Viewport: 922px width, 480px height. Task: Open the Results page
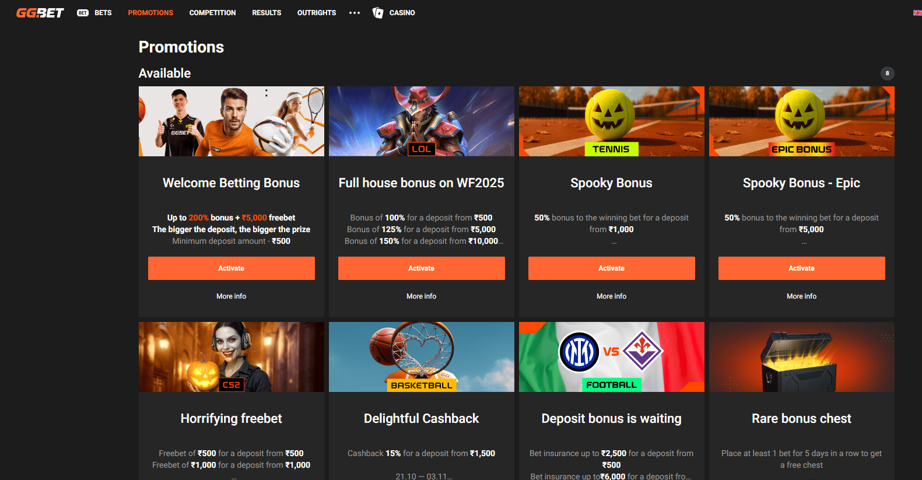[267, 13]
